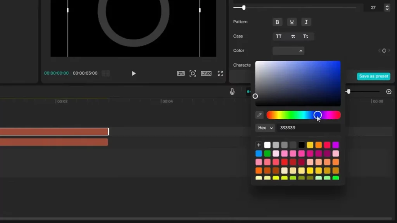Toggle Bold text pattern
The image size is (397, 223).
coord(277,22)
